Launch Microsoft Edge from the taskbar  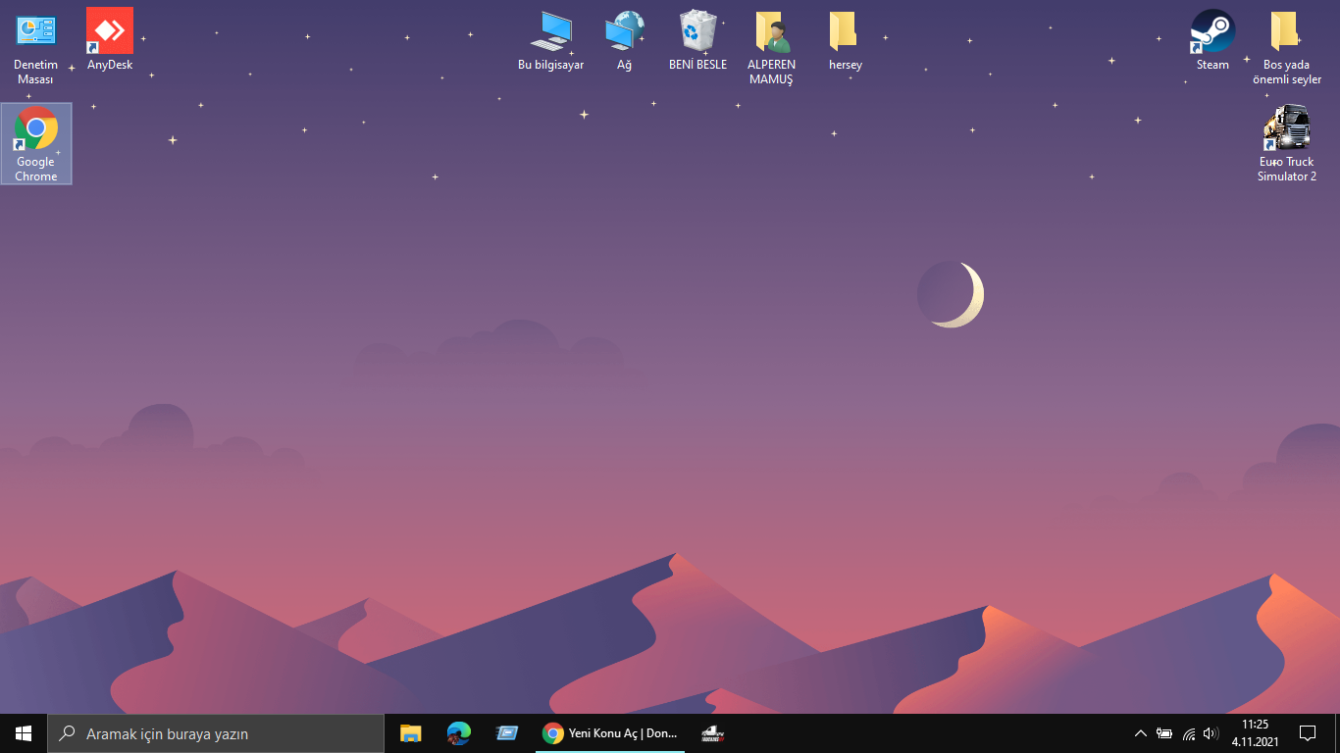point(458,733)
